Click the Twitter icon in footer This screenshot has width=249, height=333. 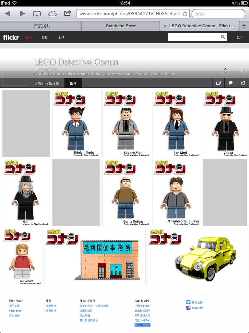click(x=188, y=302)
